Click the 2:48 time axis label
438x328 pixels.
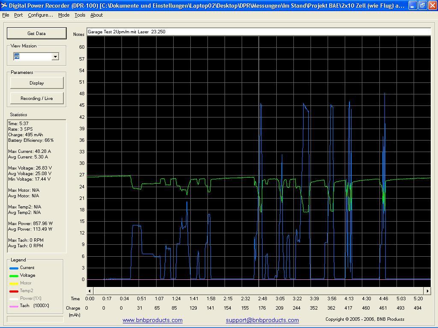(x=263, y=299)
